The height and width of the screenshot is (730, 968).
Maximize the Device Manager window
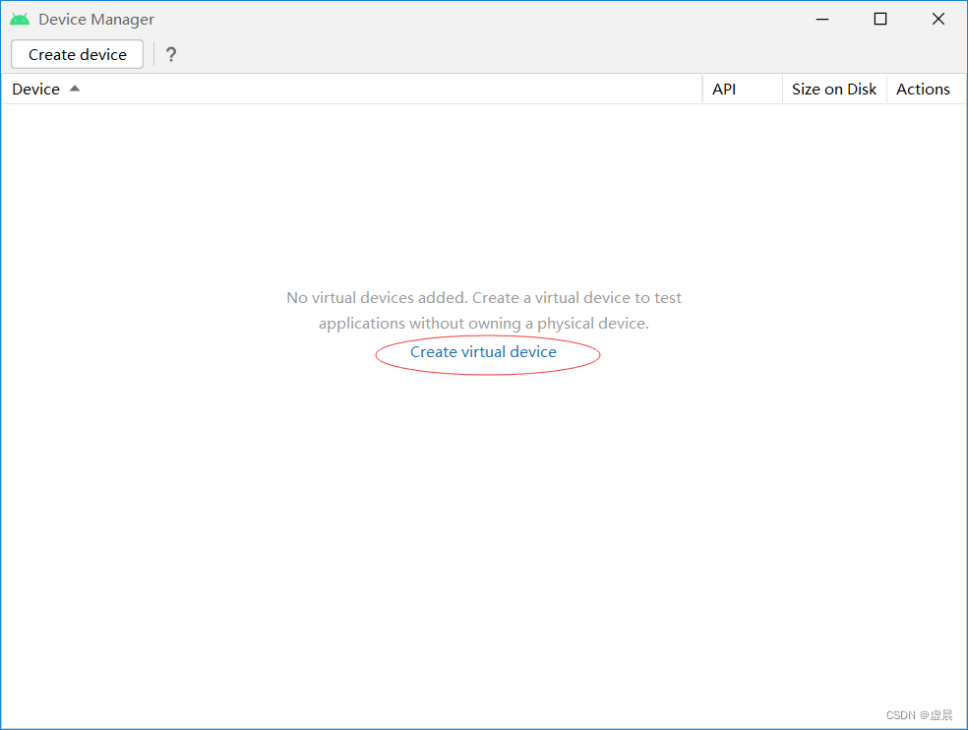879,18
